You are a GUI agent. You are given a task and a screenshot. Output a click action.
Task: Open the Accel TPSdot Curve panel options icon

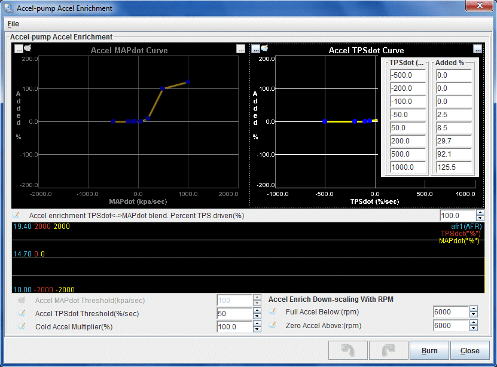(x=256, y=50)
